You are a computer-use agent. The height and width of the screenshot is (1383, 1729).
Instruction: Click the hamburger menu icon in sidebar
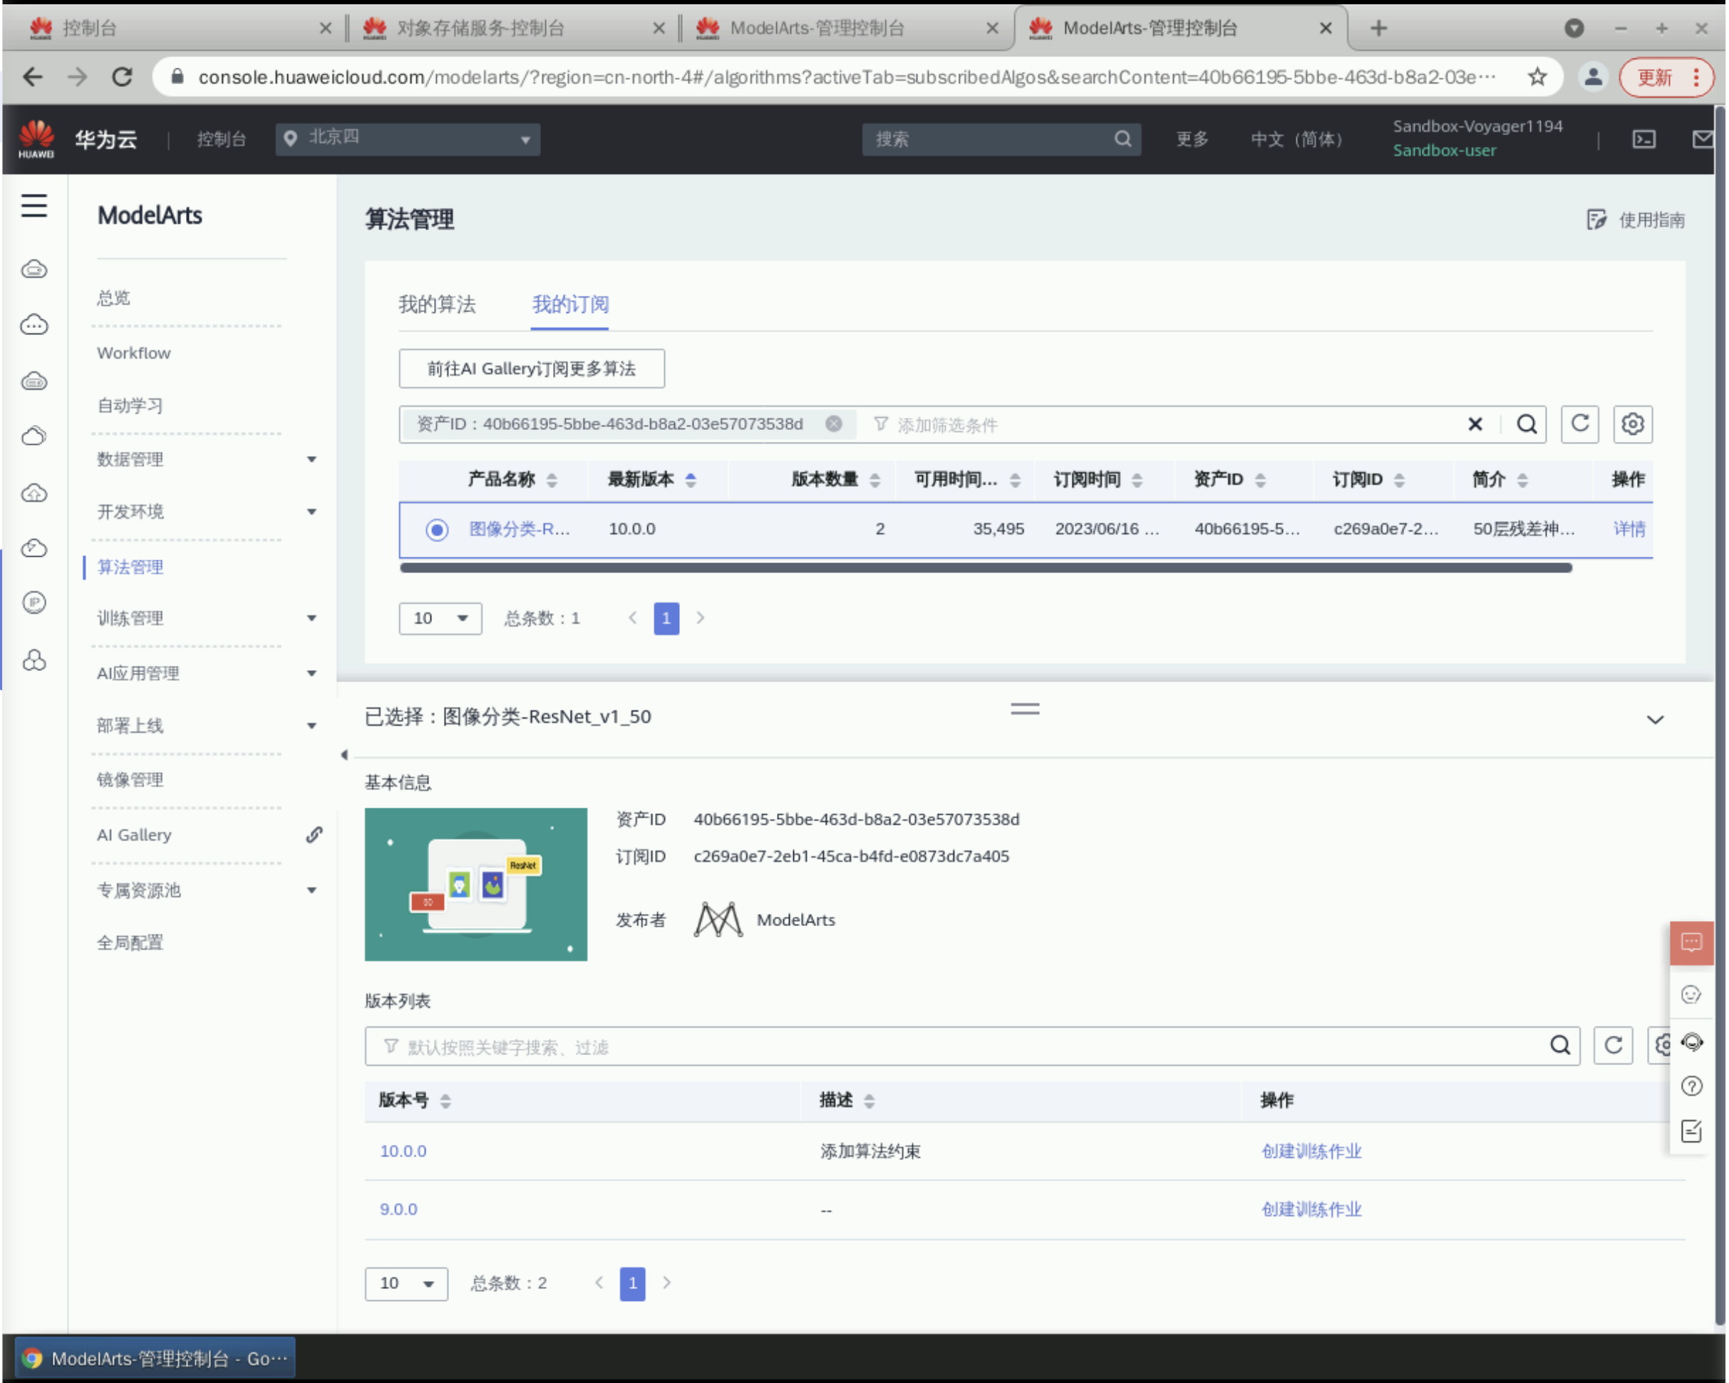coord(33,206)
